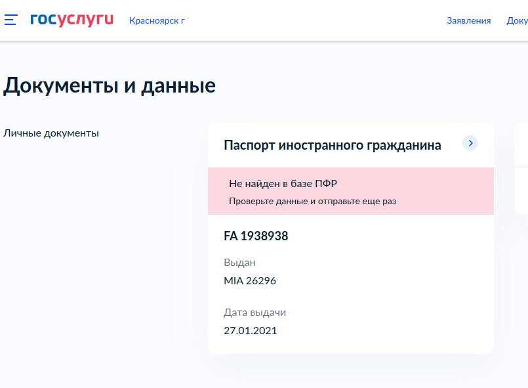
Task: Click the Не найден в базе ПФР error
Action: (283, 184)
